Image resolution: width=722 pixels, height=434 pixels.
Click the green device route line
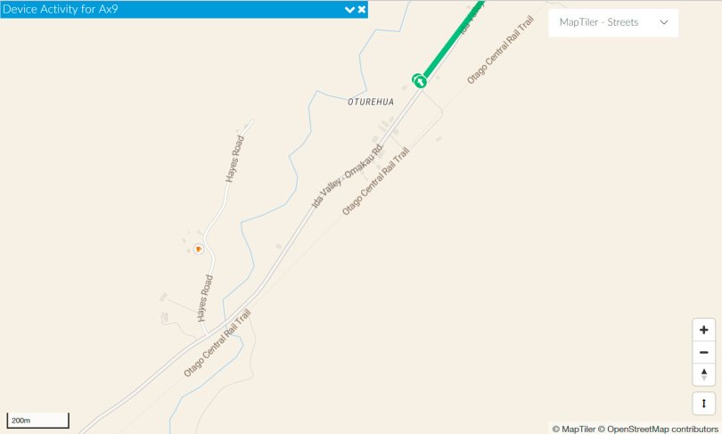pyautogui.click(x=453, y=39)
